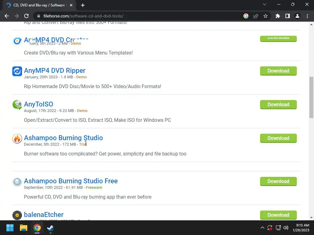314x235 pixels.
Task: Click the sync update tray icon
Action: [270, 228]
